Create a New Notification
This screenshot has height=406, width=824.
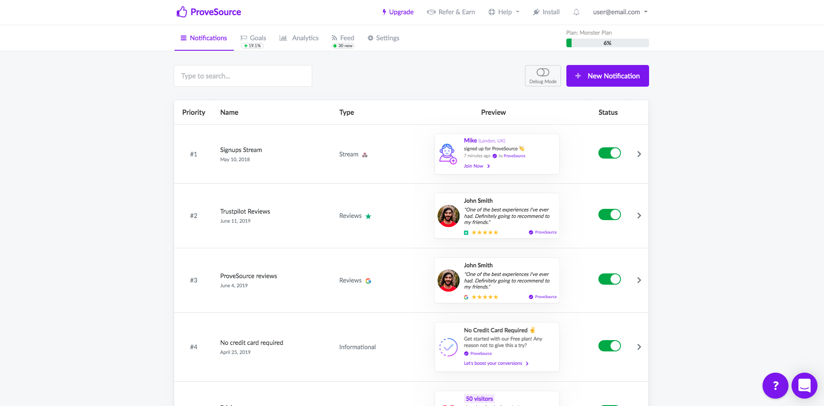pyautogui.click(x=607, y=76)
